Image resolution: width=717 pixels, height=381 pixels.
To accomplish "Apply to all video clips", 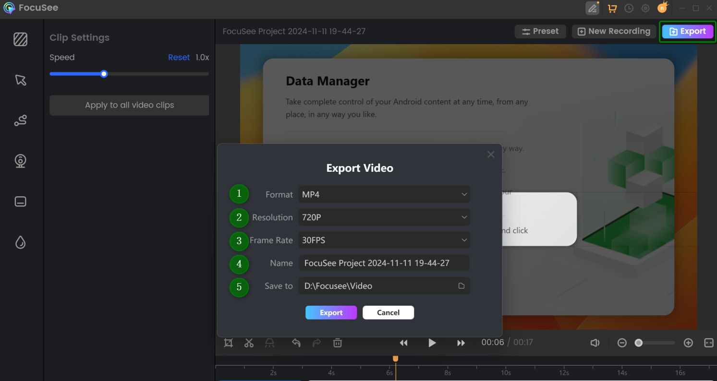I will coord(129,105).
